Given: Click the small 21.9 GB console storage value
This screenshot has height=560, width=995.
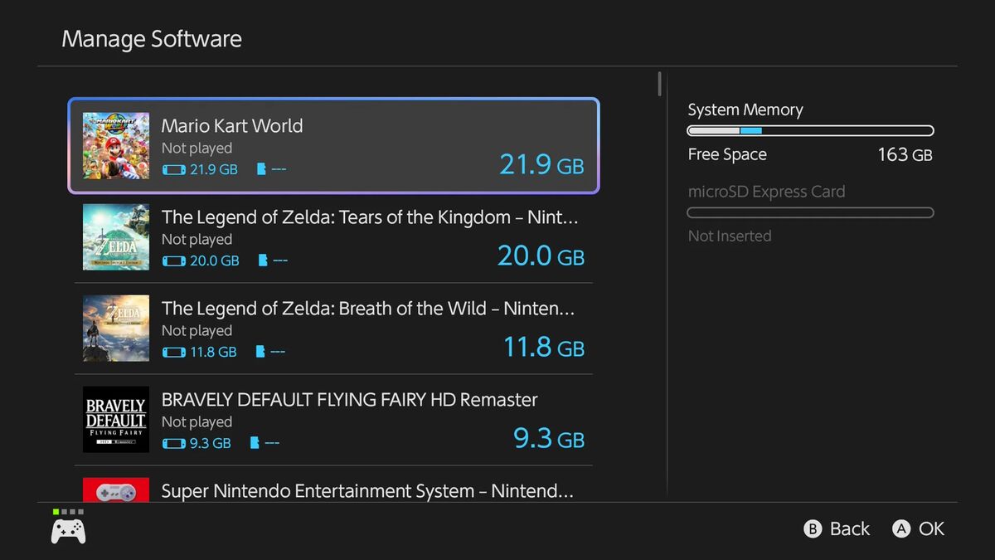Looking at the screenshot, I should tap(214, 169).
